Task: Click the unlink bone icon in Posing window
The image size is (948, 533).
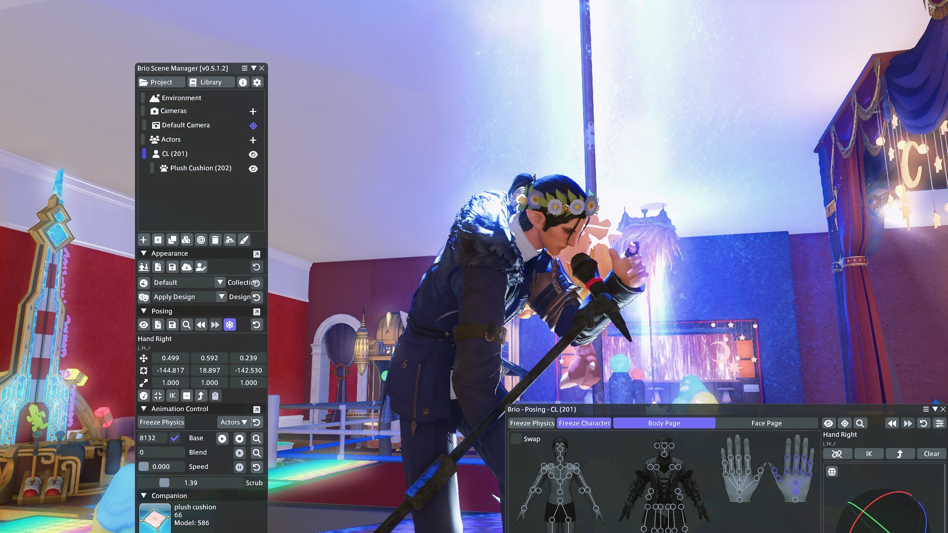Action: click(837, 454)
